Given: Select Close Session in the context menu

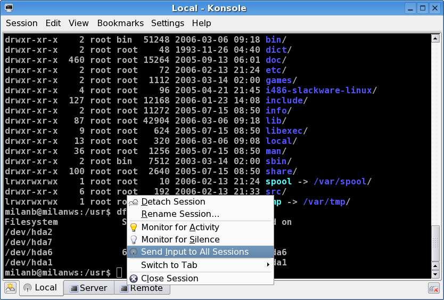Looking at the screenshot, I should (169, 279).
